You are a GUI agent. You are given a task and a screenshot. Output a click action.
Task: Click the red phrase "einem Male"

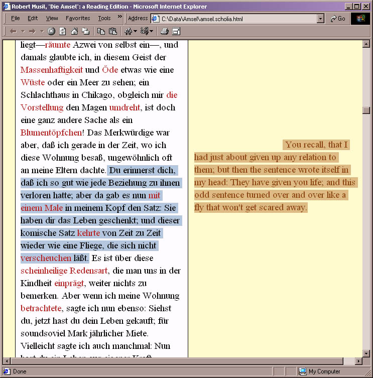tap(42, 208)
